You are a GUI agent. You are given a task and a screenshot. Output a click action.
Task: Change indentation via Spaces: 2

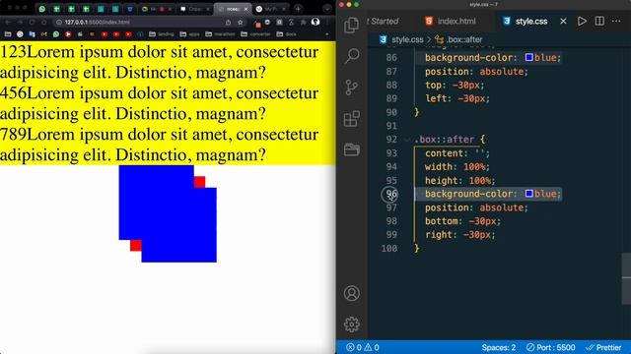click(498, 347)
